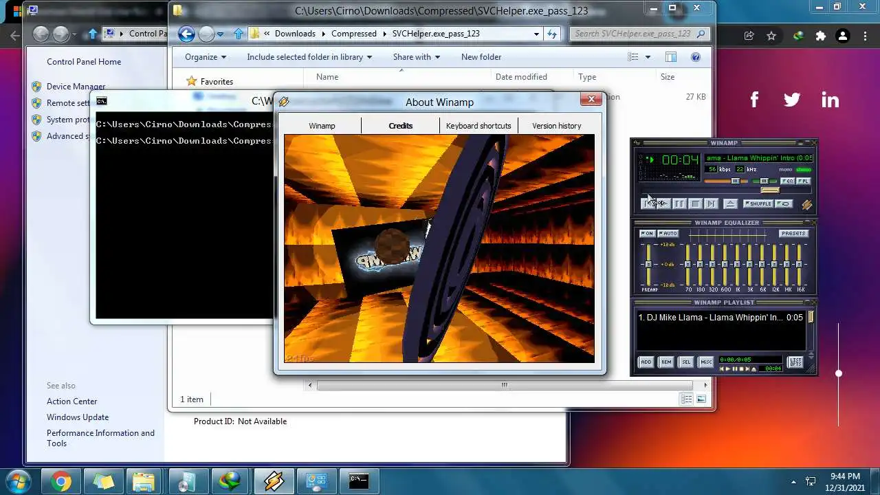This screenshot has height=495, width=880.
Task: Open Device Manager in Control Panel window
Action: click(76, 87)
